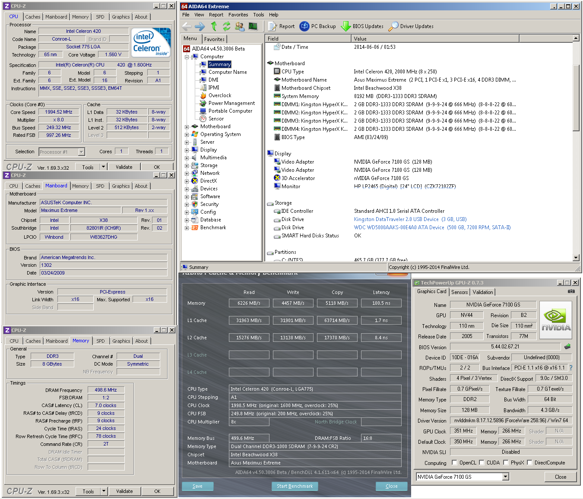Click Save in the benchmark window

point(197,486)
